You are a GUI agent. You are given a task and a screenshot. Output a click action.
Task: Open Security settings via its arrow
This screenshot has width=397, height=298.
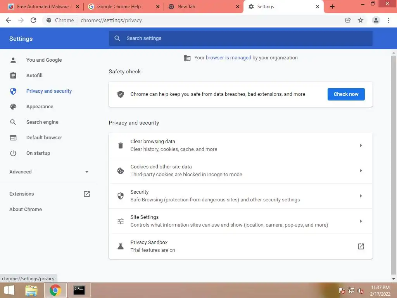point(361,196)
